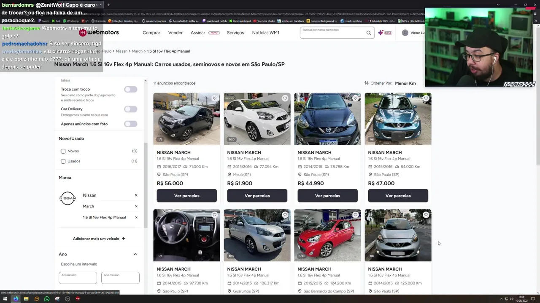Open teal March photo priced R$ 47.000
This screenshot has height=303, width=540.
coord(398,119)
